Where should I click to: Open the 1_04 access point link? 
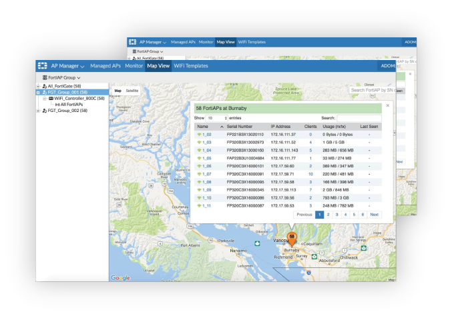[207, 150]
